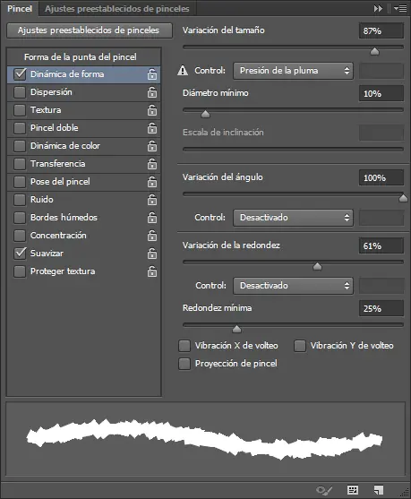Enable the Concentración checkbox
Screen dimensions: 411x499
[20, 236]
